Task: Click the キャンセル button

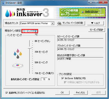Action: [x=80, y=92]
